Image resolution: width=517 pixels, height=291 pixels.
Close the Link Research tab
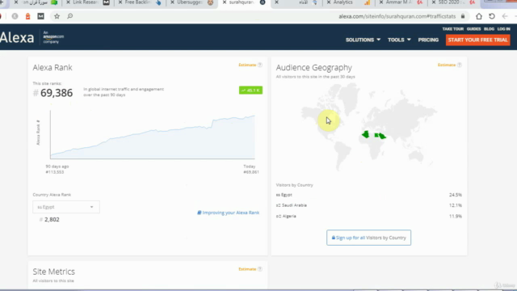pyautogui.click(x=68, y=2)
